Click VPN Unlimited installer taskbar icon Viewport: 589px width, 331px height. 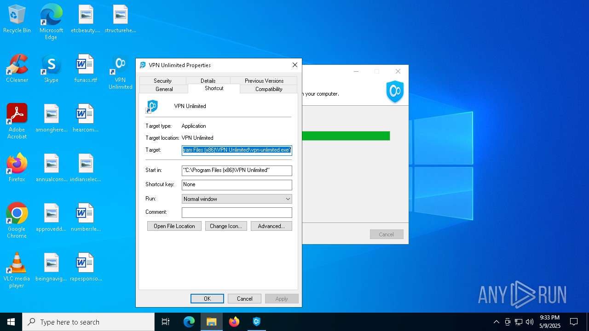tap(257, 322)
